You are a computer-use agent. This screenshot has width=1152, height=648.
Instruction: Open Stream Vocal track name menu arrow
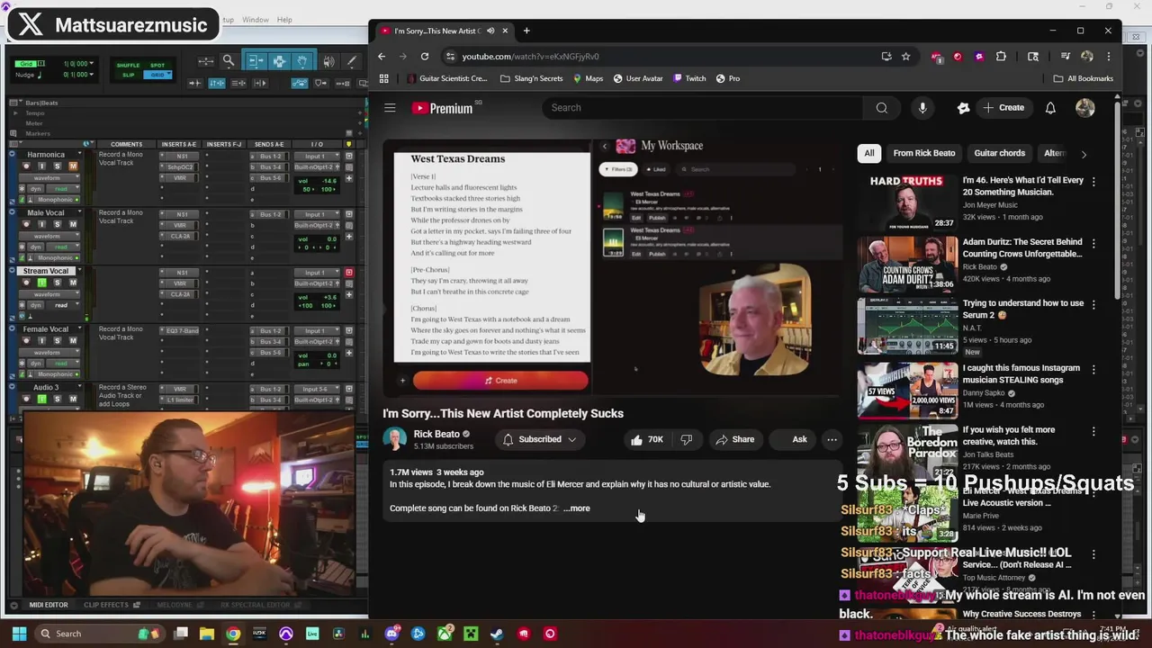[x=79, y=271]
